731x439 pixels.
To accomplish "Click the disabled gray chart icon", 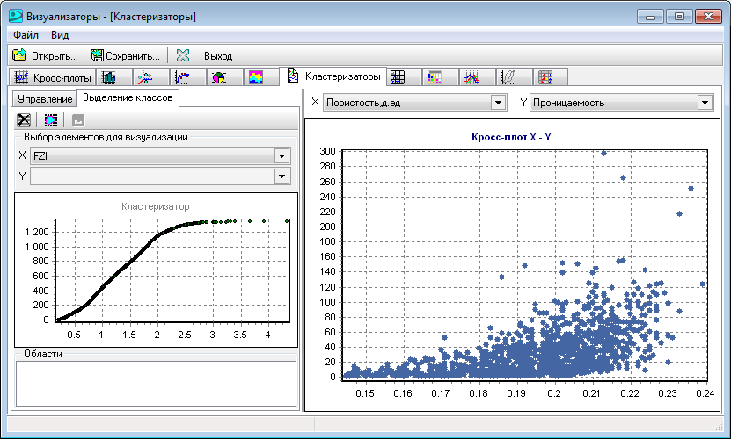I will click(x=78, y=120).
